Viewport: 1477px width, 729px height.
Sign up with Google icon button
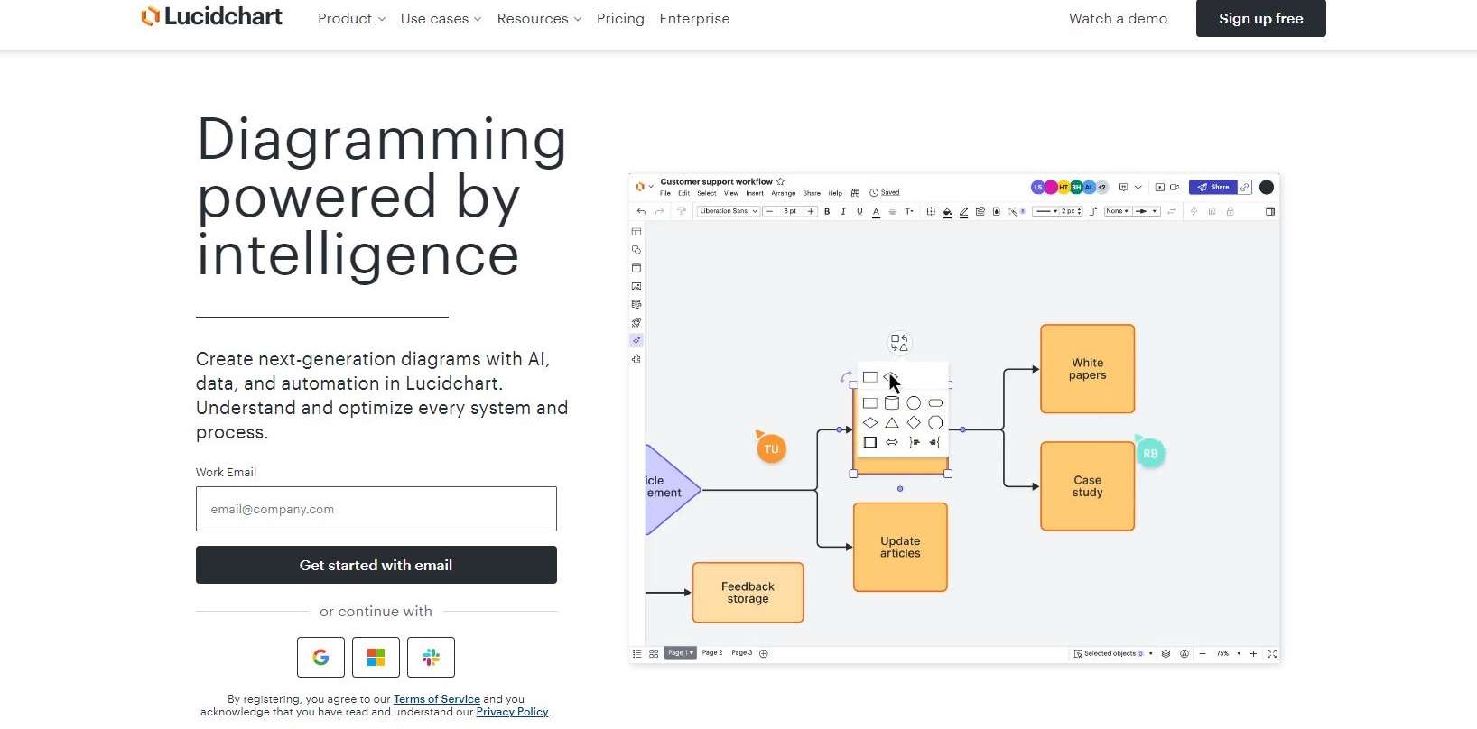(320, 657)
